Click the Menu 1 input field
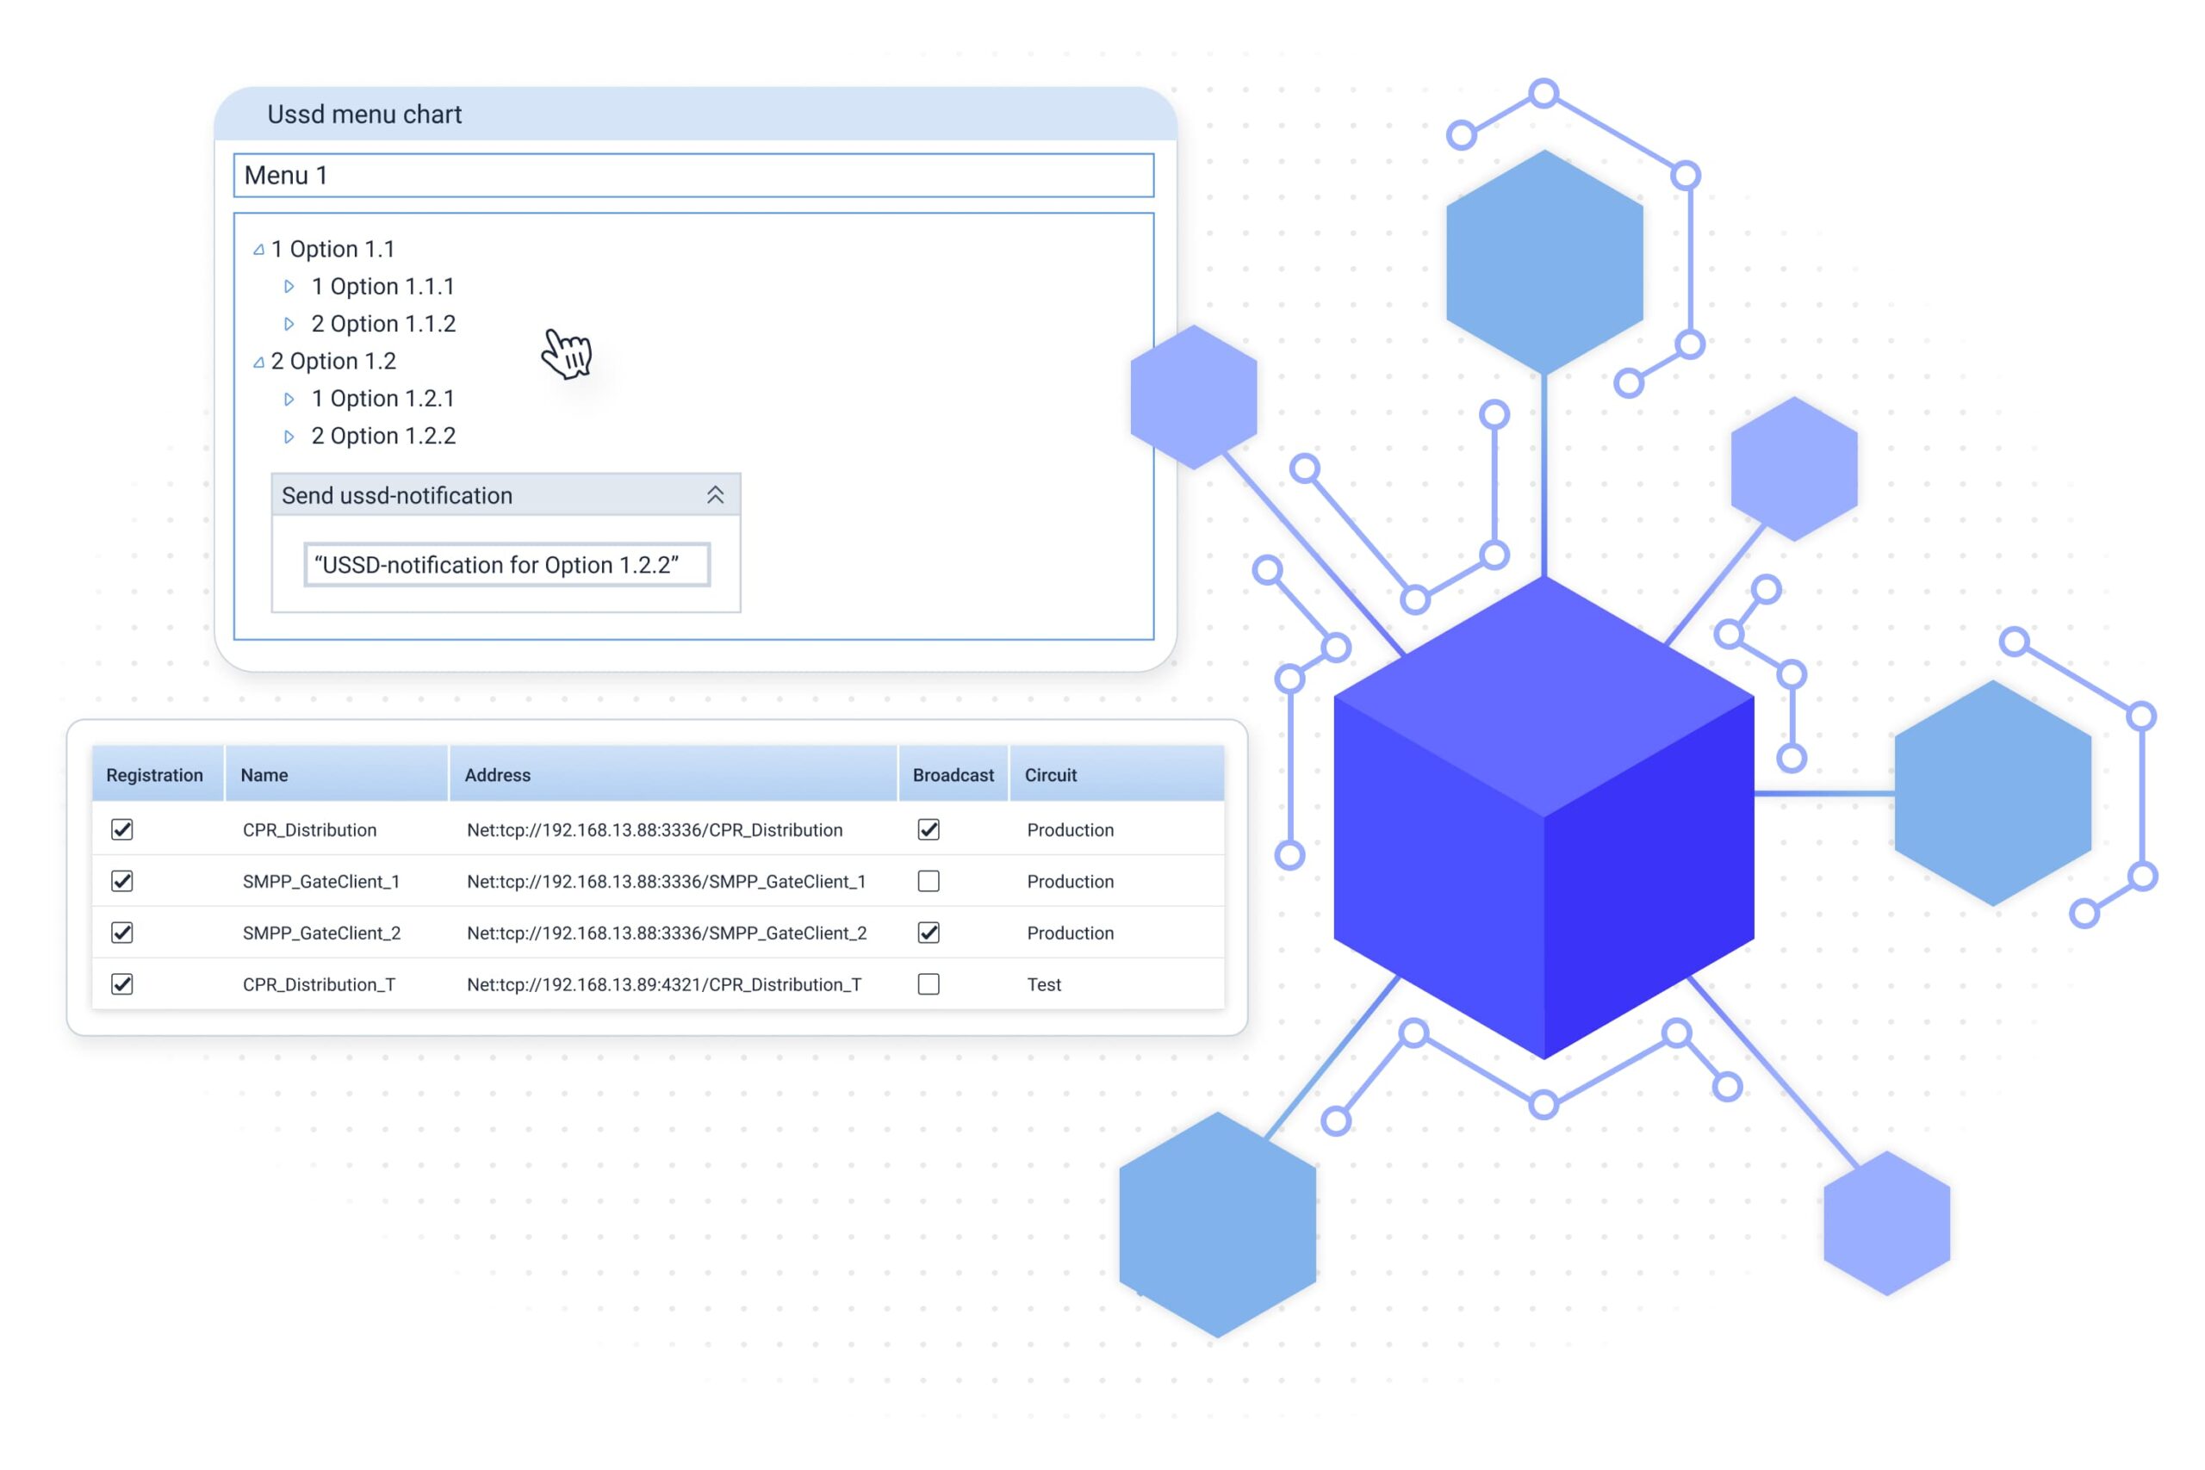 693,176
